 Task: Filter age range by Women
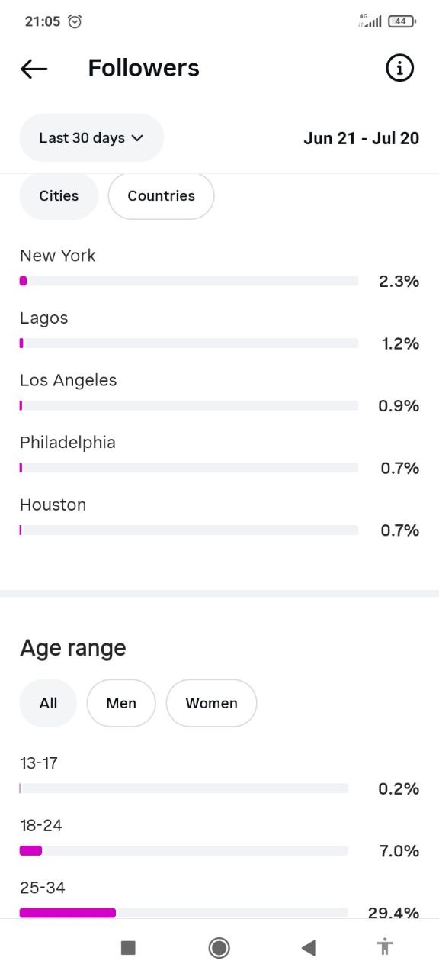(211, 703)
